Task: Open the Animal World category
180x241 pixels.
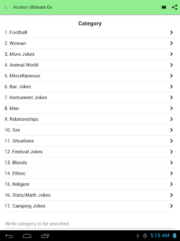Action: (x=90, y=65)
